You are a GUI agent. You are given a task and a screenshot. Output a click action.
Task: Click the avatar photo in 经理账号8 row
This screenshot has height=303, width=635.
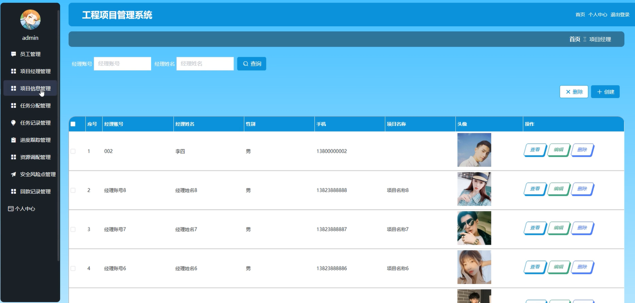(x=474, y=189)
